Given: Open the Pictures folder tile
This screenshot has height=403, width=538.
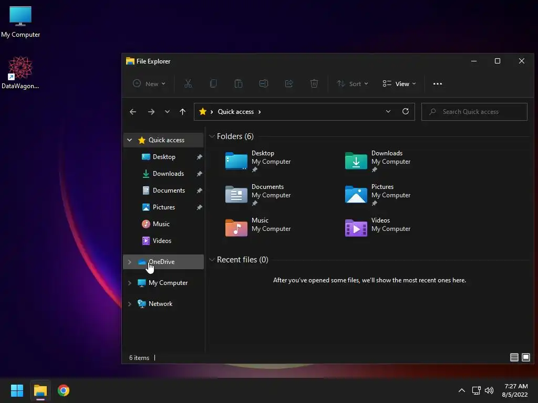Looking at the screenshot, I should (x=378, y=195).
